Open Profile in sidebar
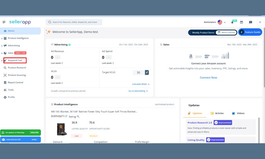This screenshot has height=159, width=265. (x=11, y=97)
